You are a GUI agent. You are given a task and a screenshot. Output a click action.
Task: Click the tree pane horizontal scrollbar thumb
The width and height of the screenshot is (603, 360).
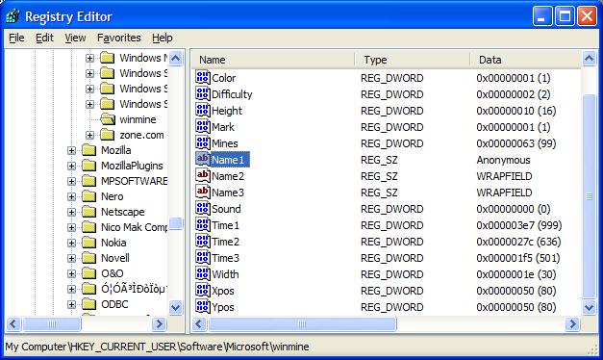[x=52, y=323]
